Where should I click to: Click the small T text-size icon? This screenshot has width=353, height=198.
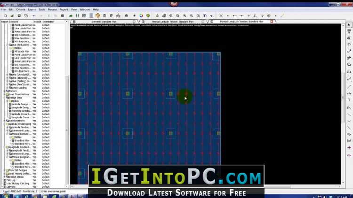click(212, 15)
